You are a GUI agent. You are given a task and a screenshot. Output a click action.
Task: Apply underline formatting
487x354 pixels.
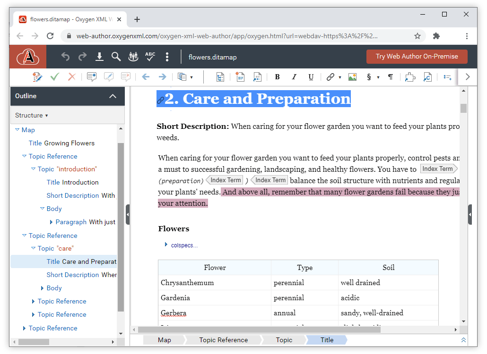pyautogui.click(x=311, y=77)
